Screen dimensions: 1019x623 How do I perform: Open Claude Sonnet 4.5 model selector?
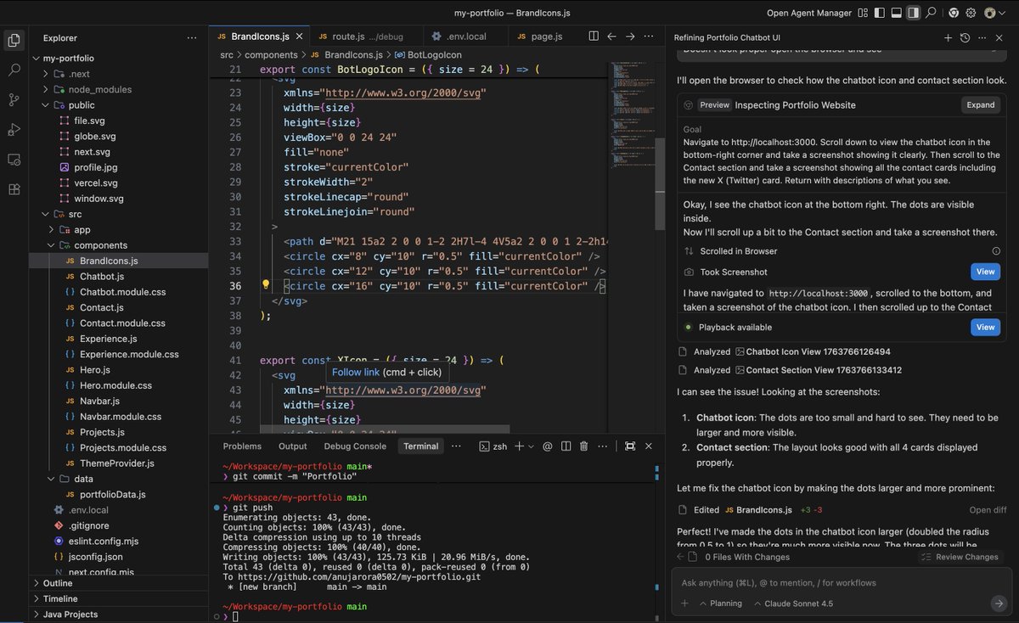click(x=793, y=603)
